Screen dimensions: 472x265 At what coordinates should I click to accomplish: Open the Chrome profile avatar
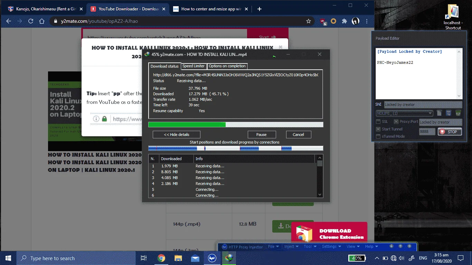(355, 21)
